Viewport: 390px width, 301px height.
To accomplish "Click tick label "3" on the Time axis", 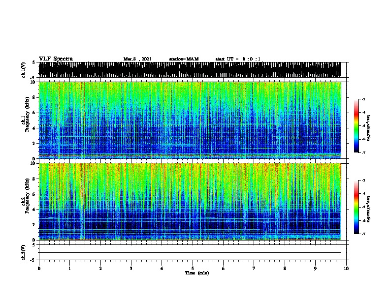I will coord(131,269).
